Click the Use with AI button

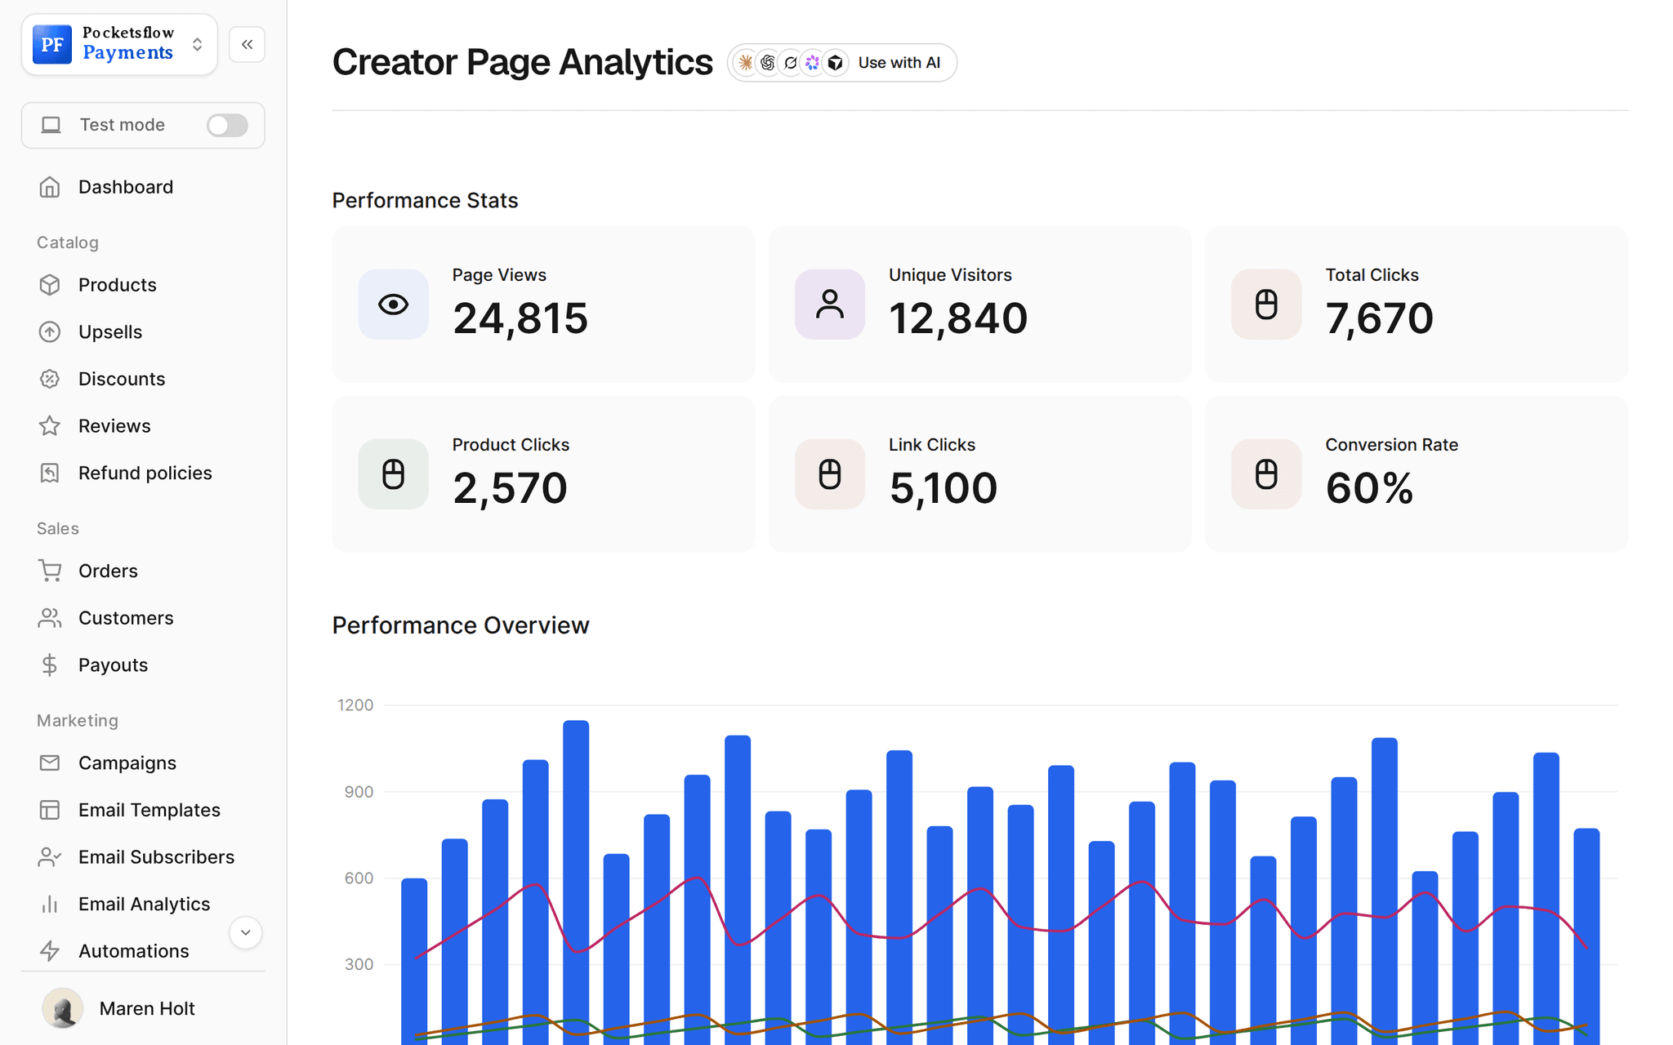(842, 63)
